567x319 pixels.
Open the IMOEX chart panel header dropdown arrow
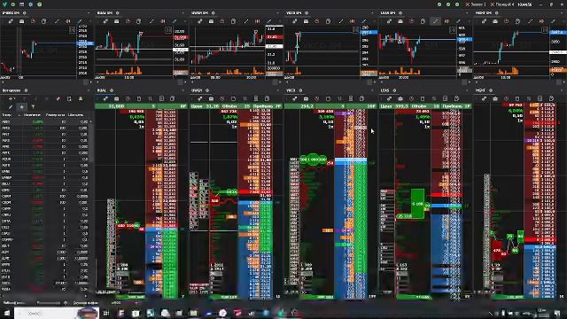pos(89,13)
